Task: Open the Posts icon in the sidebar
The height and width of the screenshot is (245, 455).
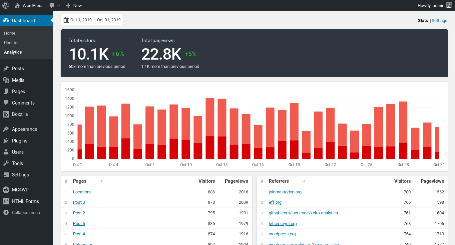Action: [6, 69]
